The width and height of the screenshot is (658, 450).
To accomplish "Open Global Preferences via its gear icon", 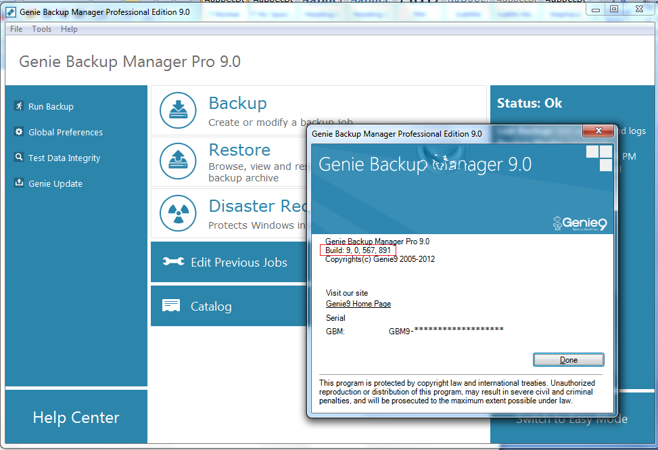I will (19, 132).
